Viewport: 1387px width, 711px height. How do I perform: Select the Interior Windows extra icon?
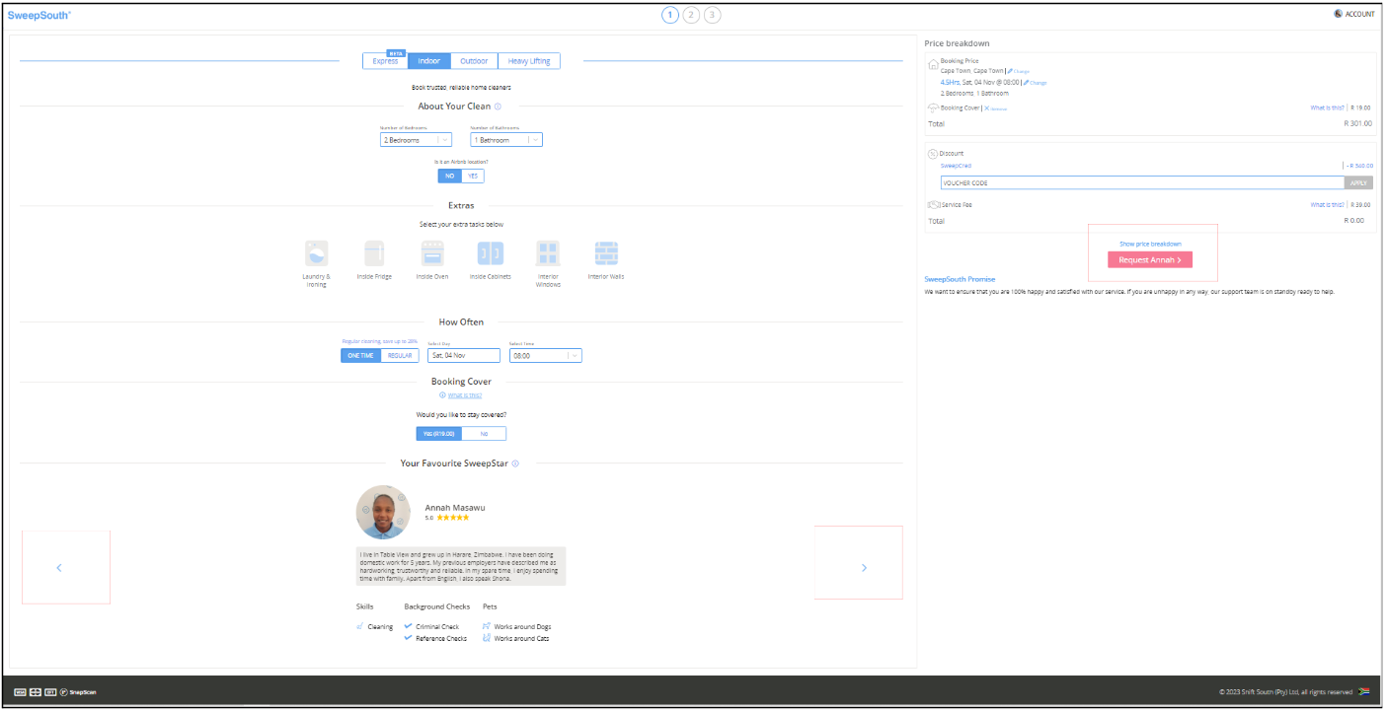point(548,253)
